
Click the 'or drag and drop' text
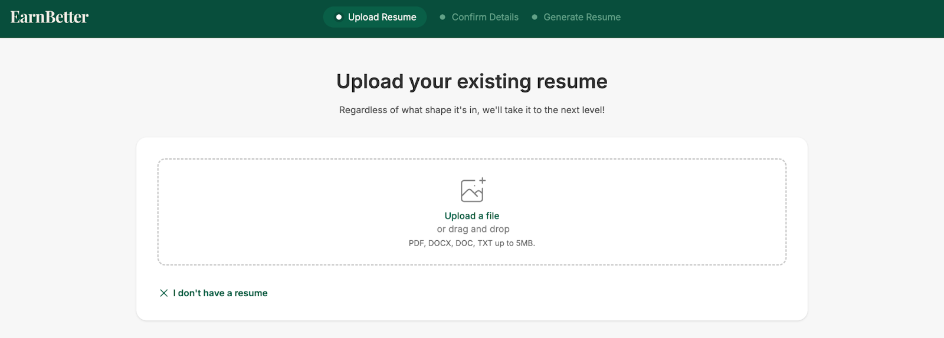(473, 229)
